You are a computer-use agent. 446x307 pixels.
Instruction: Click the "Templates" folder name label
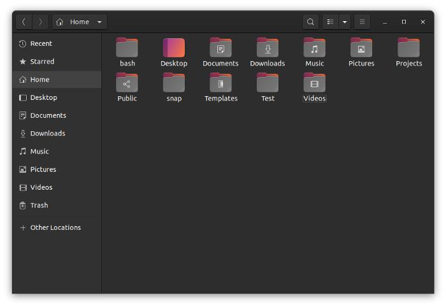pos(221,98)
